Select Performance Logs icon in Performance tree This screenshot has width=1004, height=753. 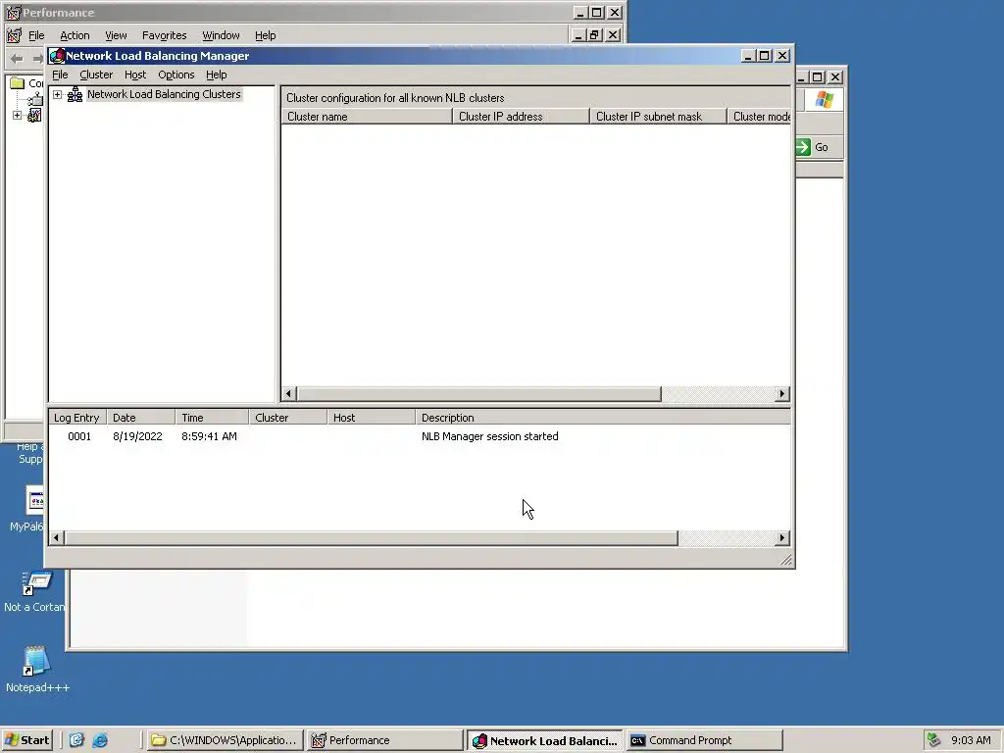pyautogui.click(x=34, y=116)
